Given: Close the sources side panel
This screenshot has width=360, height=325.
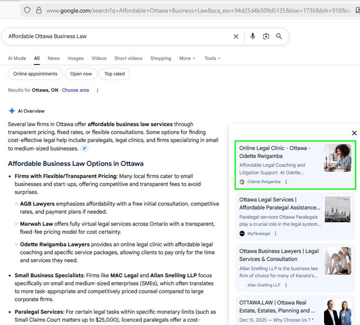Looking at the screenshot, I should click(x=354, y=133).
